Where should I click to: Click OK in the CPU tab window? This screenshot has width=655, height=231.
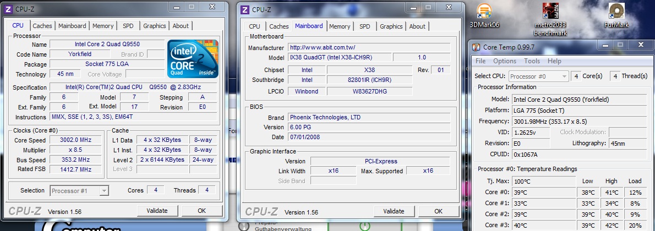(202, 211)
